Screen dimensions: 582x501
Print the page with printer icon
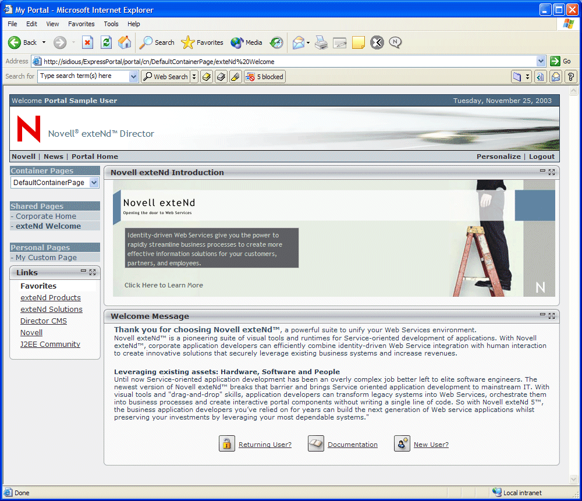(x=321, y=42)
